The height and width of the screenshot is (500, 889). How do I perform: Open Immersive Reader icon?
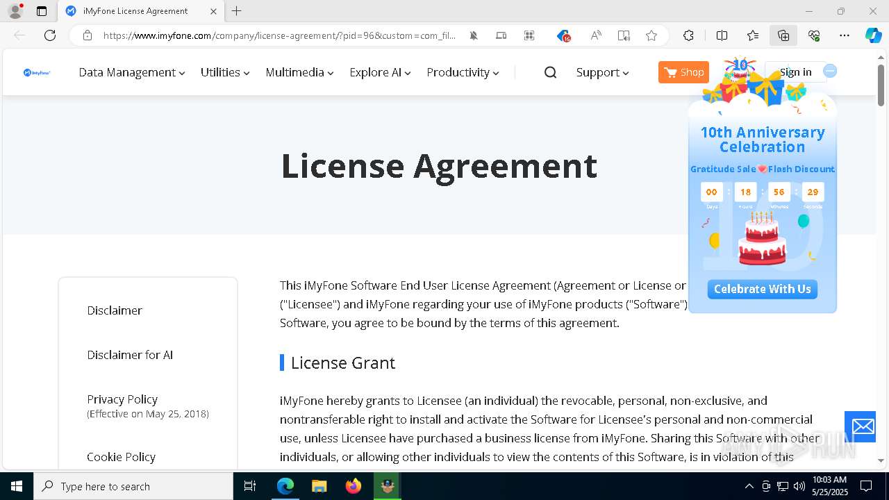(624, 35)
